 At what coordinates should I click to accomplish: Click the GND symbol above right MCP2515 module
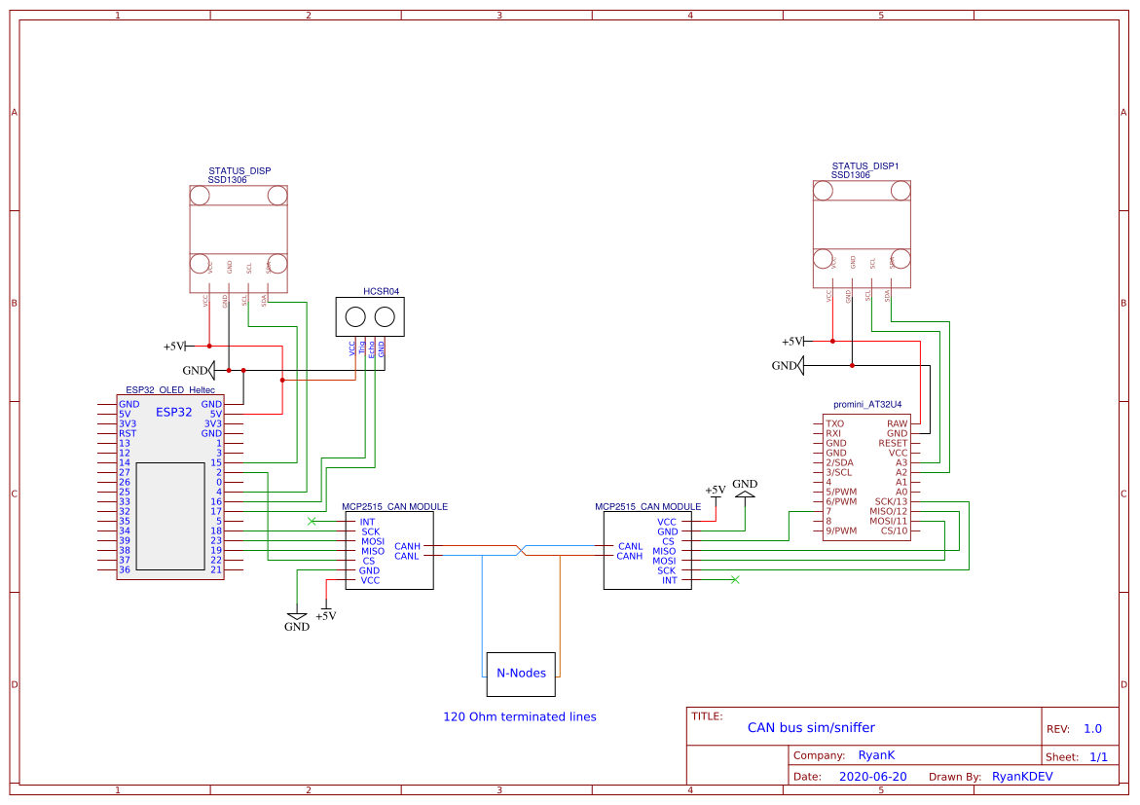[x=745, y=488]
